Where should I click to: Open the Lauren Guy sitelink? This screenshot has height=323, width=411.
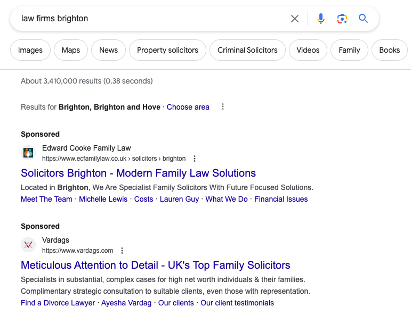(179, 199)
